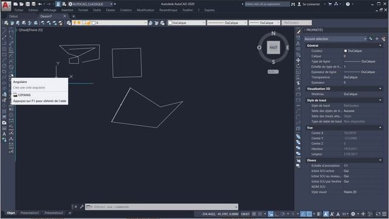This screenshot has width=389, height=219.
Task: Switch to the Objet model tab
Action: pos(11,213)
